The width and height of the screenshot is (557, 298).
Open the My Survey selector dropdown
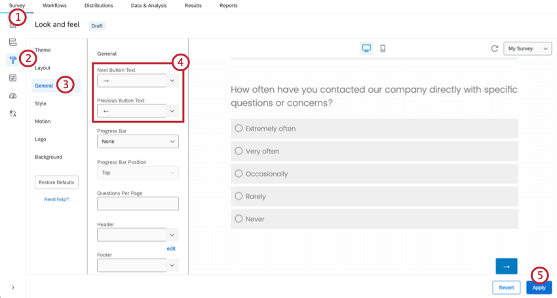pyautogui.click(x=528, y=48)
